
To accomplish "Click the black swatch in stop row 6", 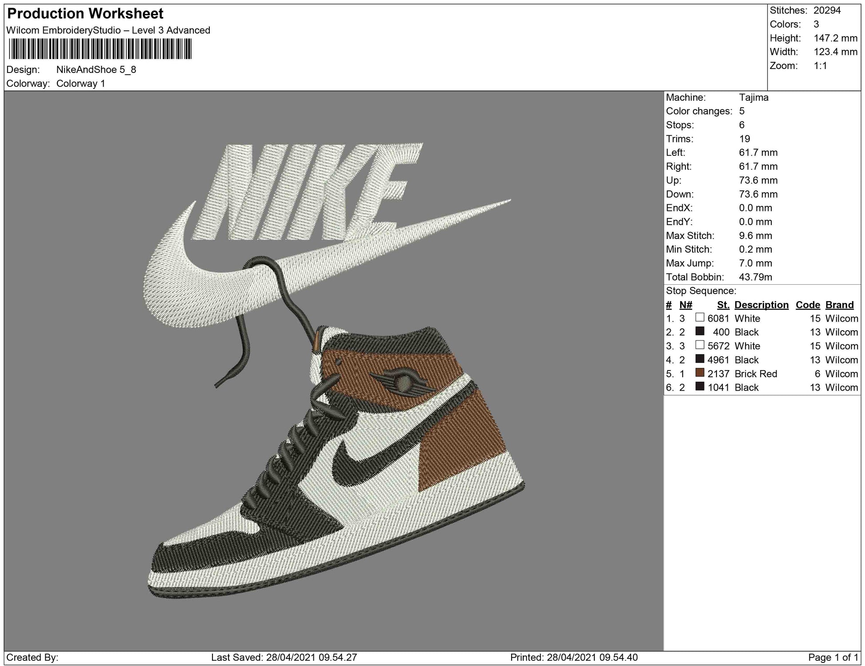I will [700, 387].
